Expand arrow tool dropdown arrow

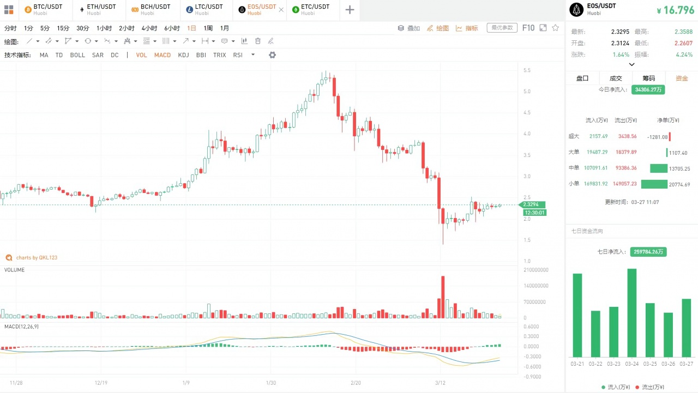(194, 41)
